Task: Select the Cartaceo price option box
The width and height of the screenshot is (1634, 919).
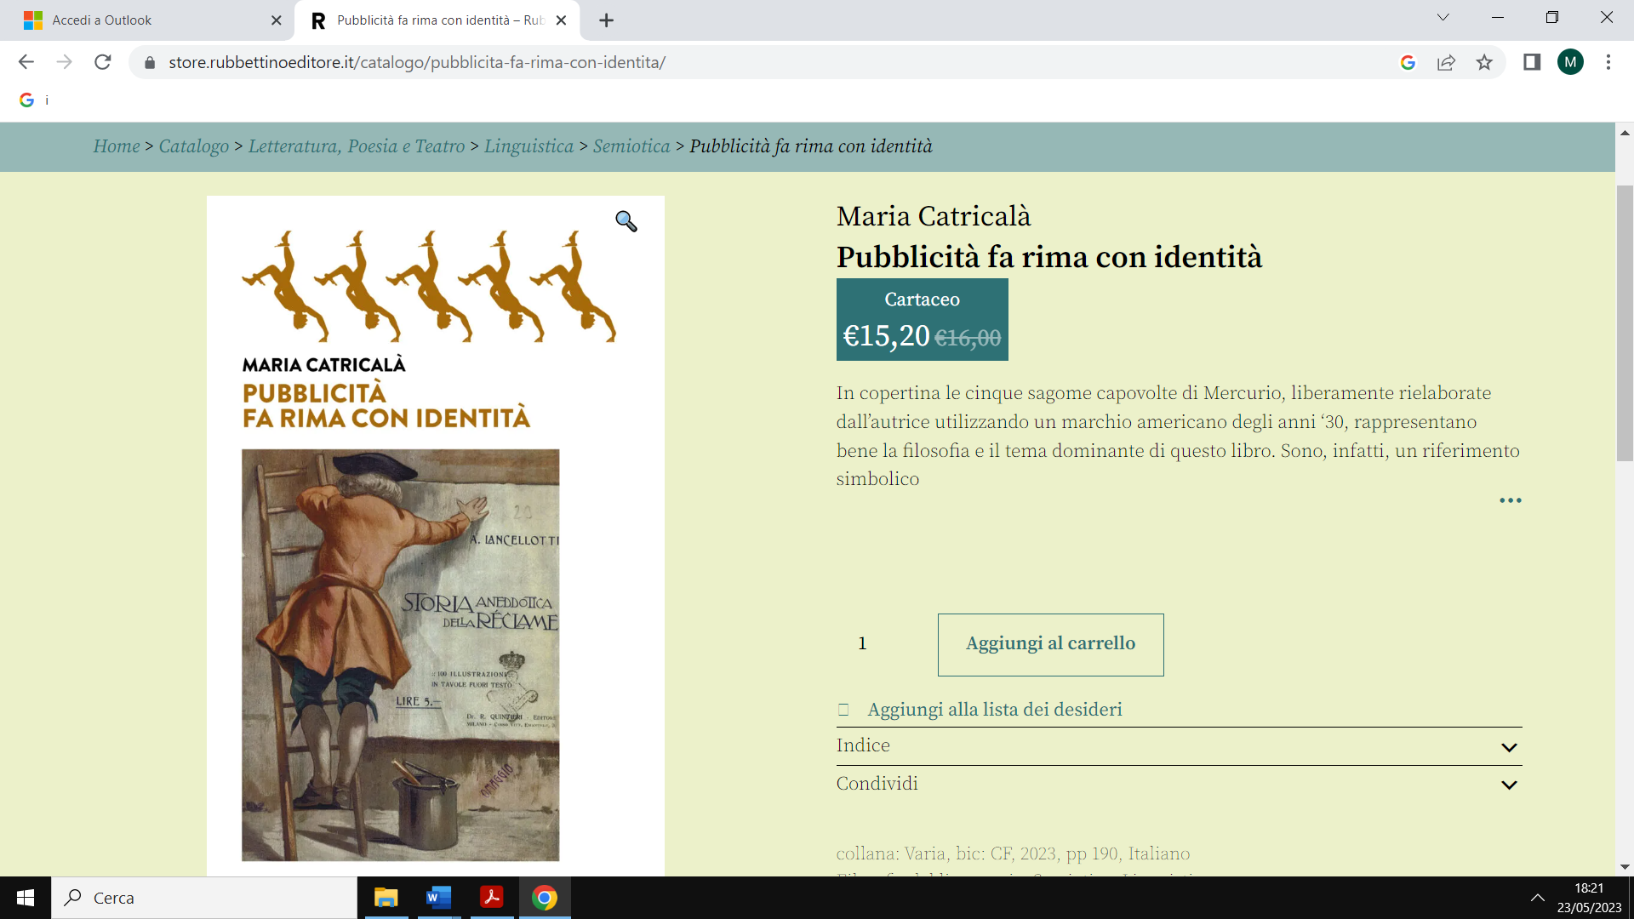Action: coord(922,319)
